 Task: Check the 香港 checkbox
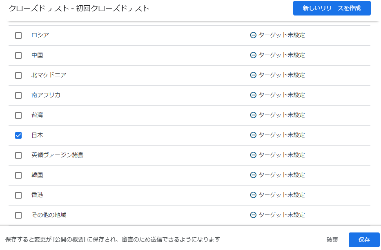18,195
